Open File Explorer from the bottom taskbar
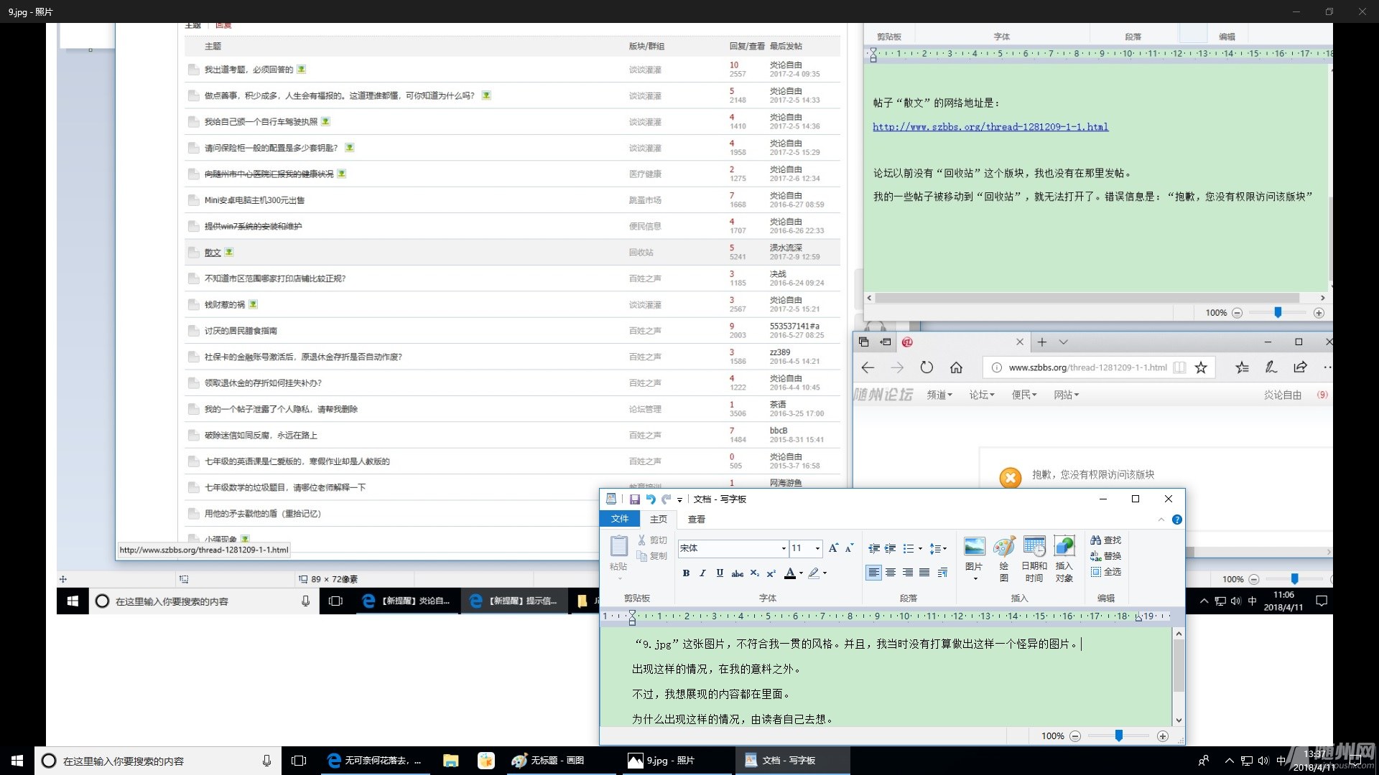The width and height of the screenshot is (1379, 775). click(x=450, y=761)
